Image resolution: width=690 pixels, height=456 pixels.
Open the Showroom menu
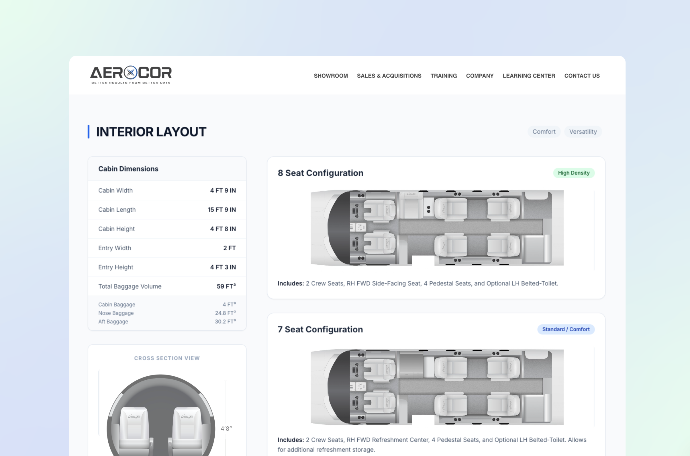pyautogui.click(x=331, y=76)
